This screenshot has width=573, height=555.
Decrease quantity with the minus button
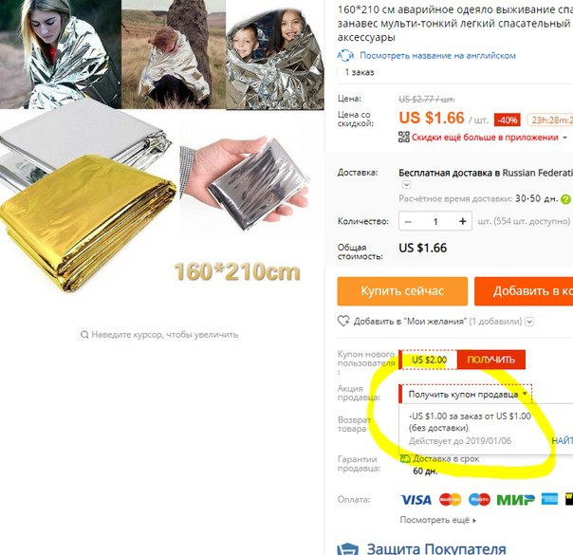click(408, 221)
